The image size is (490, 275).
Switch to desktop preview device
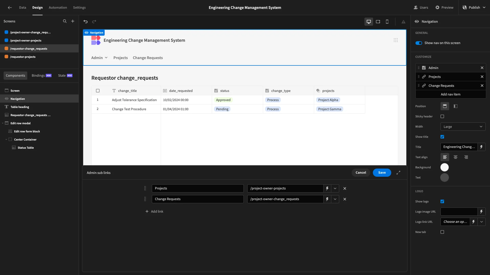pos(369,22)
